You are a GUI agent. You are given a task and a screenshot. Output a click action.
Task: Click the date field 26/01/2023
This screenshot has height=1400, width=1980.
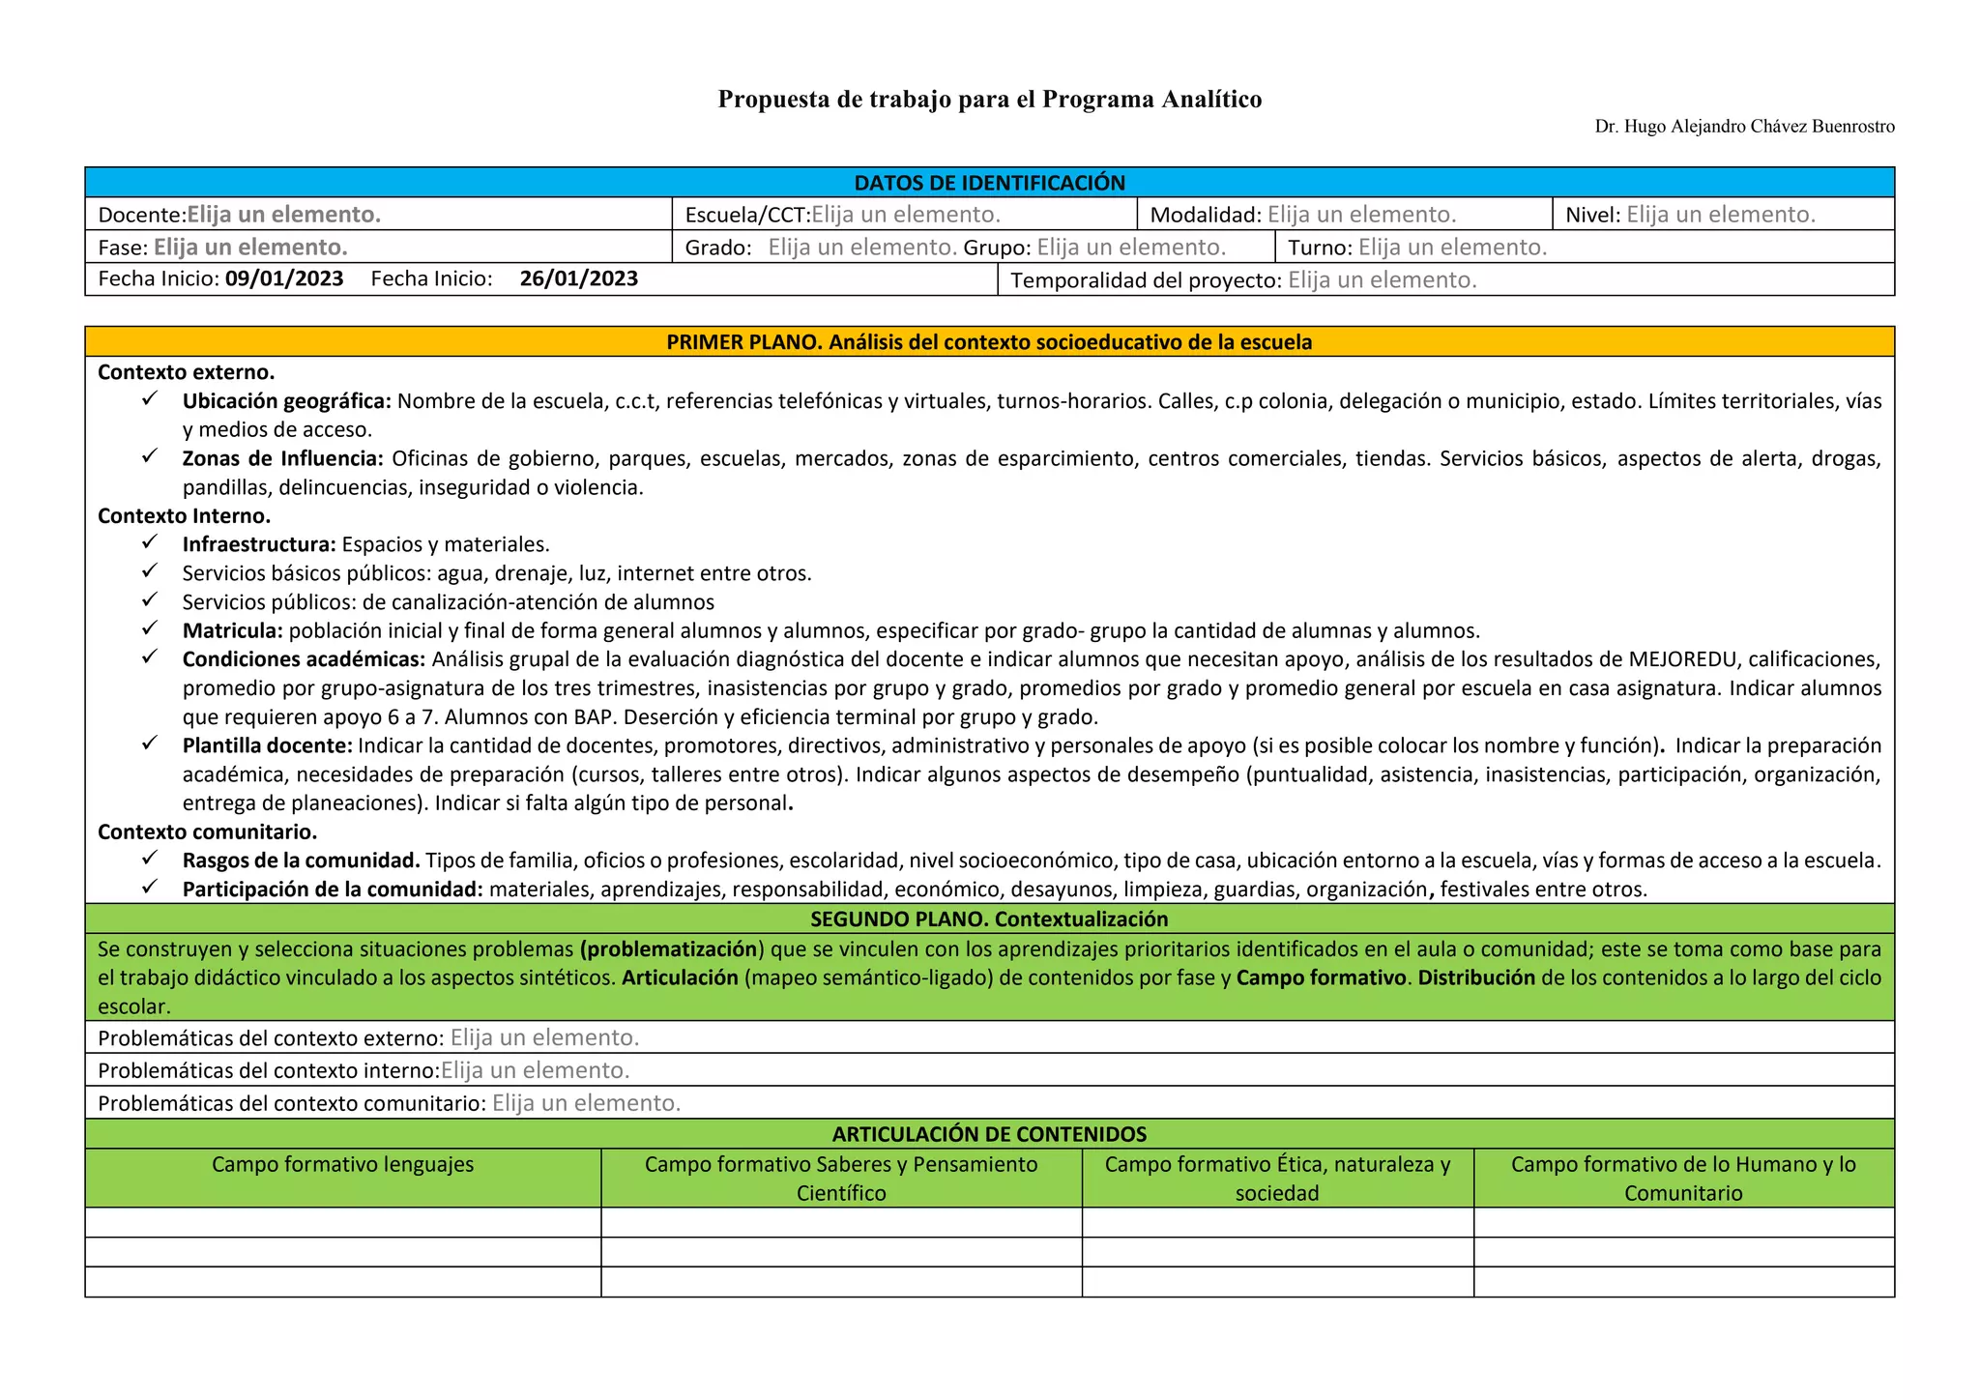coord(578,279)
